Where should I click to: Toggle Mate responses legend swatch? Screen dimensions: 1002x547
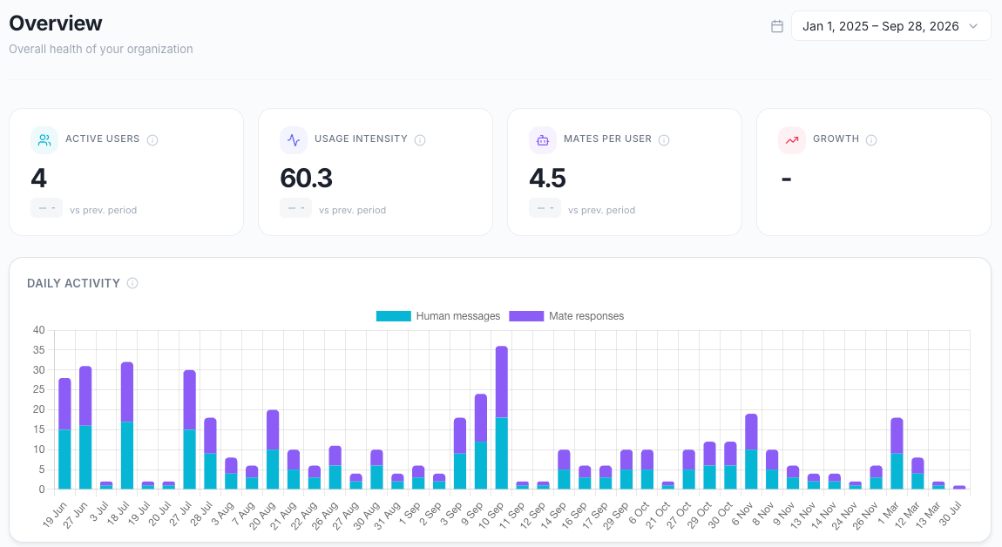pyautogui.click(x=526, y=315)
